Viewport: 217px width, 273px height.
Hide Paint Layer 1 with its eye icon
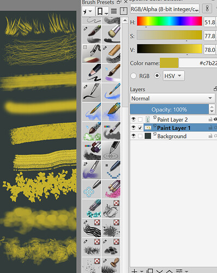pos(134,128)
